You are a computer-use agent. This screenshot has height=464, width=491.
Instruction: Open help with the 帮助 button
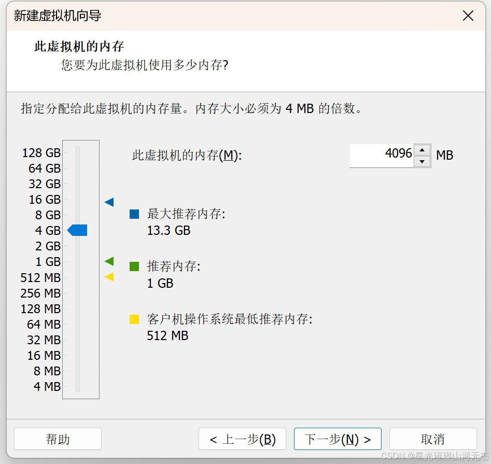(58, 439)
